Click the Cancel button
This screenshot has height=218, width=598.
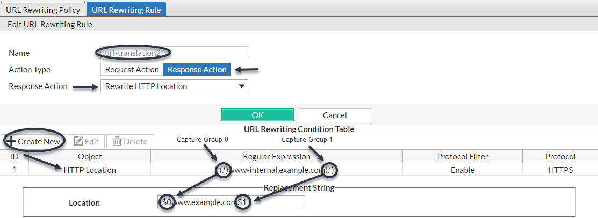coord(335,115)
